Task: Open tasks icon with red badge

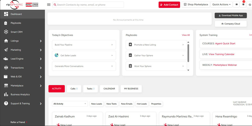Action: click(x=243, y=5)
